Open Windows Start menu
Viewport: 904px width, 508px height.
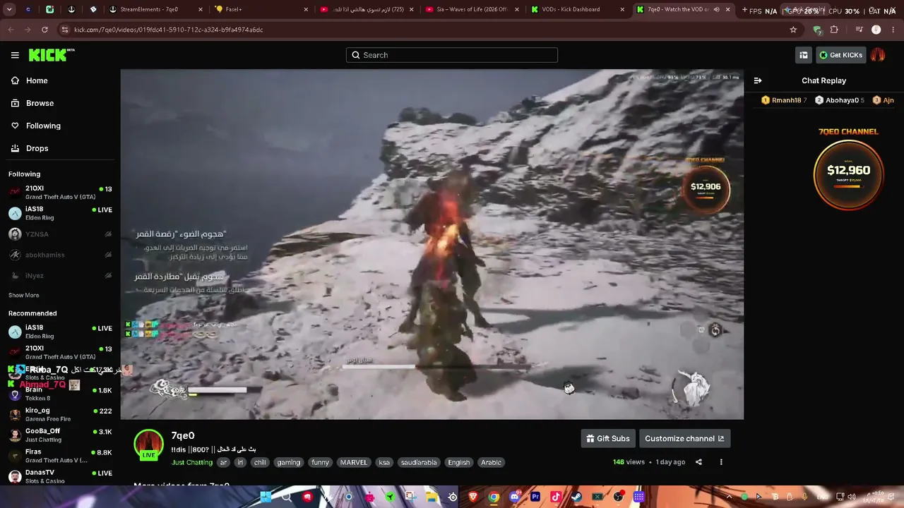(266, 497)
